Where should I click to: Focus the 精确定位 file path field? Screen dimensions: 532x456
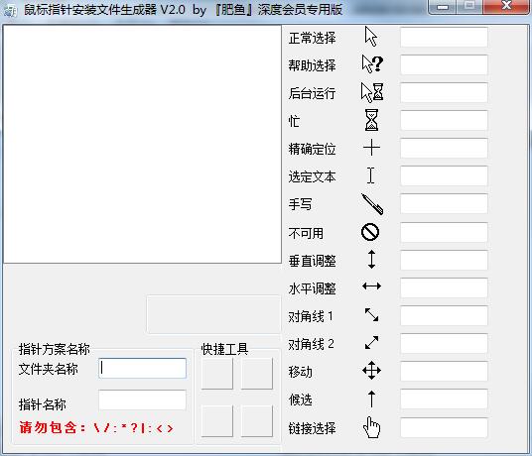(444, 148)
